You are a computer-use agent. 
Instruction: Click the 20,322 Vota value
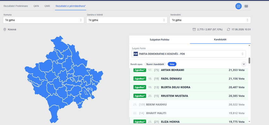(x=236, y=104)
